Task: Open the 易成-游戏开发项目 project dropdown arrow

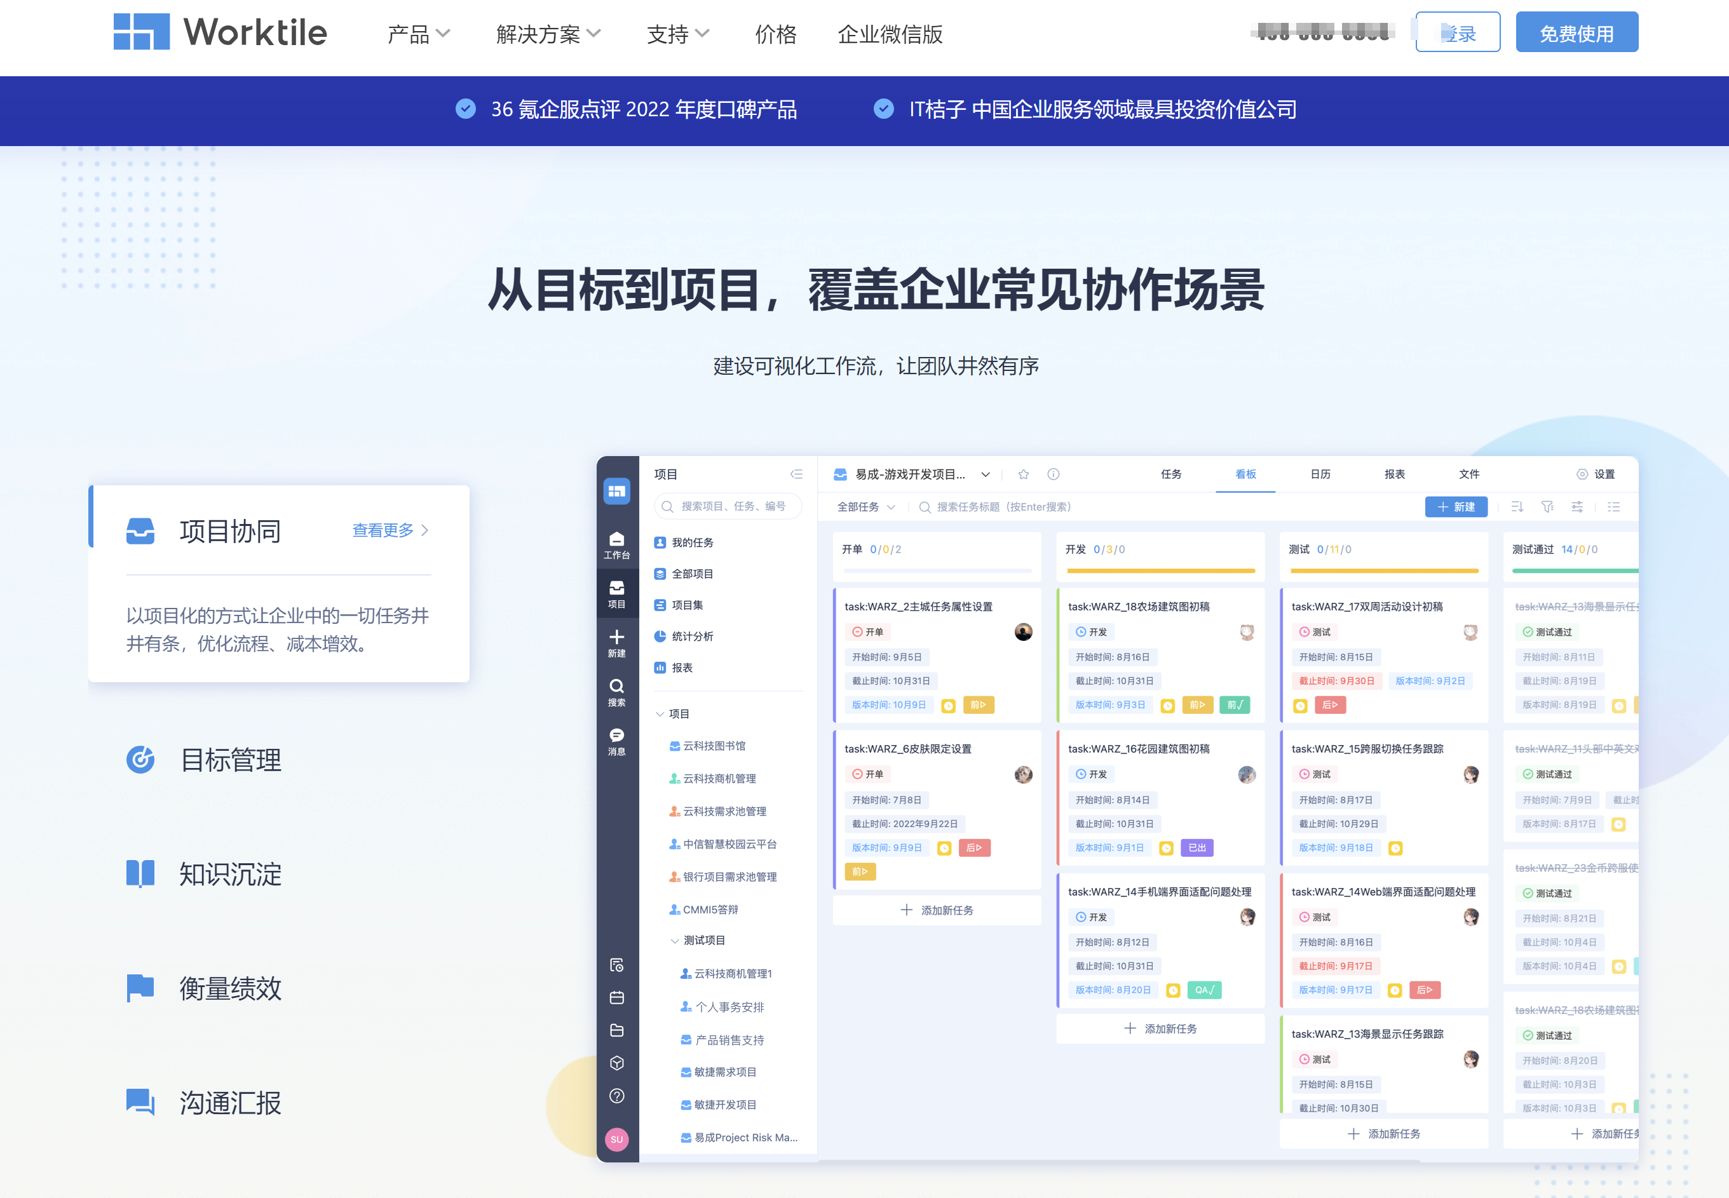Action: [986, 474]
